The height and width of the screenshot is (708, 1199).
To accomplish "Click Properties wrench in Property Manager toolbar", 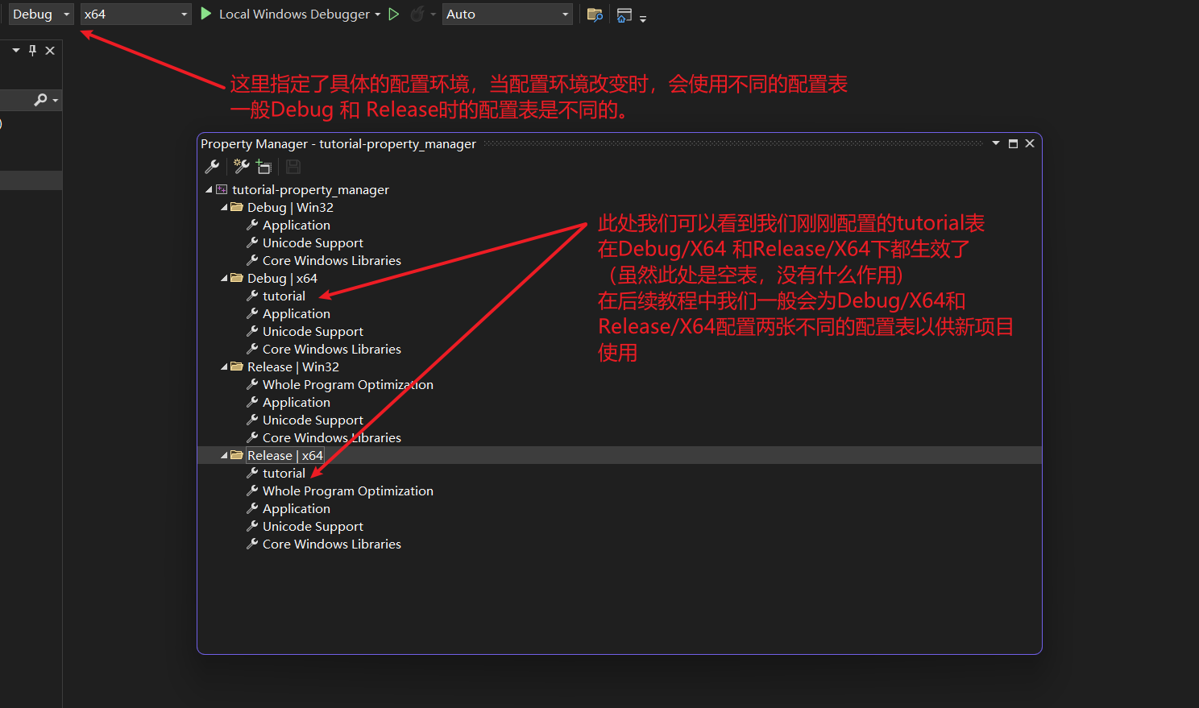I will [x=212, y=167].
